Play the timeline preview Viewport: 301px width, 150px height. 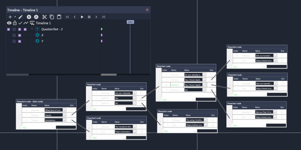pyautogui.click(x=82, y=17)
